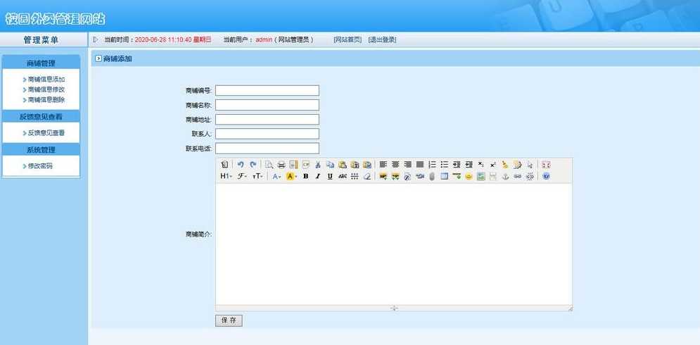Apply superscript formatting

coord(493,165)
